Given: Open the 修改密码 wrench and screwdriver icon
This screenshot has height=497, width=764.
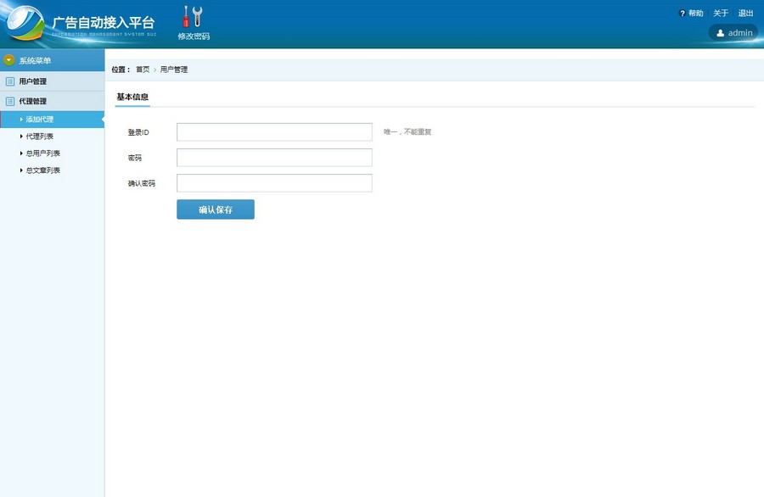Looking at the screenshot, I should tap(193, 16).
